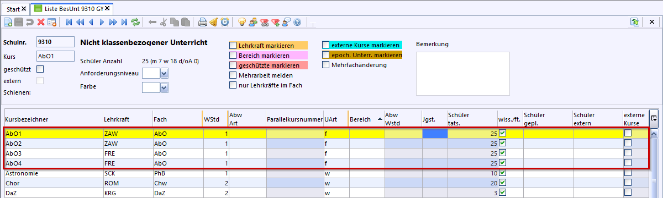
Task: Click the paste clipboard icon
Action: (186, 23)
